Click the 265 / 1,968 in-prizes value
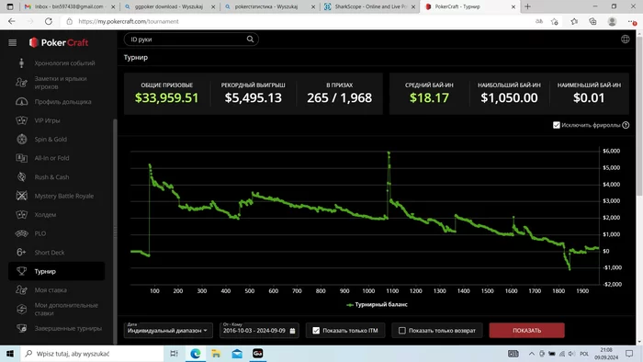 [x=339, y=97]
